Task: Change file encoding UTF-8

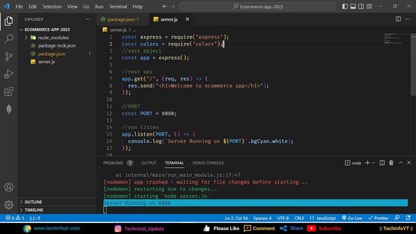Action: tap(283, 218)
